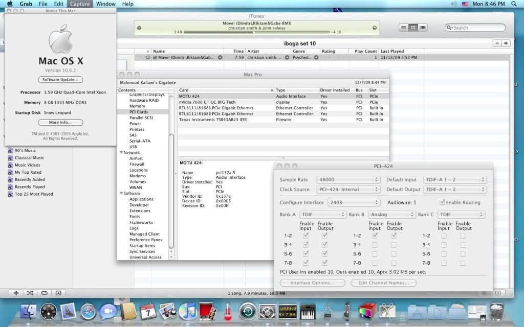Open the Window menu in the menu bar
Viewport: 524px width, 327px height.
click(106, 4)
